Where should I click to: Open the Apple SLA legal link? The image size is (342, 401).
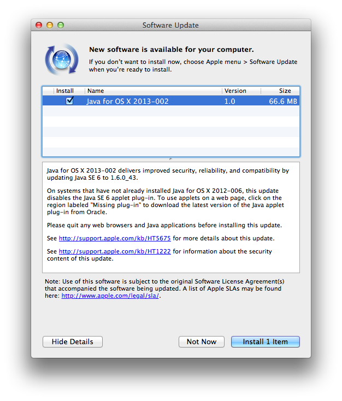point(111,296)
